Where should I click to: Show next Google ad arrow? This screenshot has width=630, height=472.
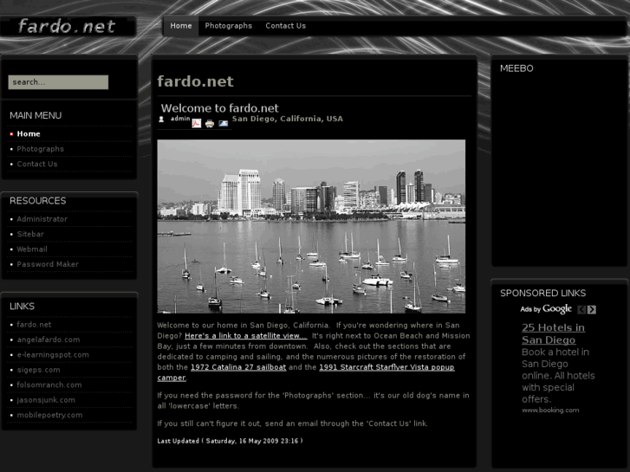591,309
